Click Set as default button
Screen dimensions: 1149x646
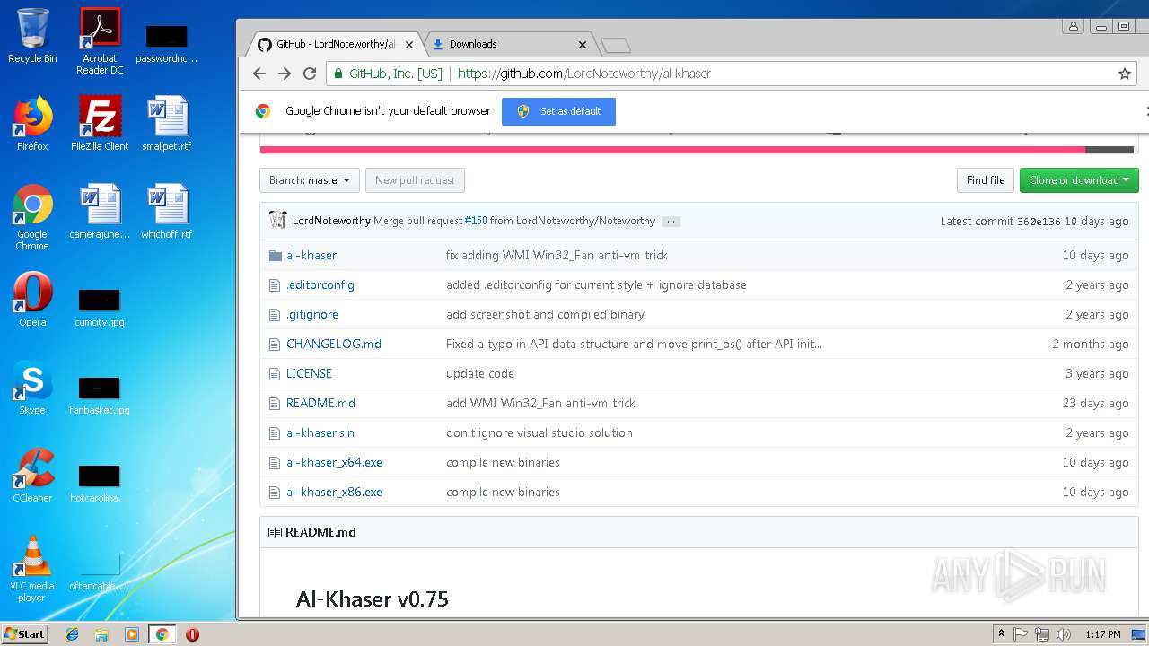click(x=558, y=111)
